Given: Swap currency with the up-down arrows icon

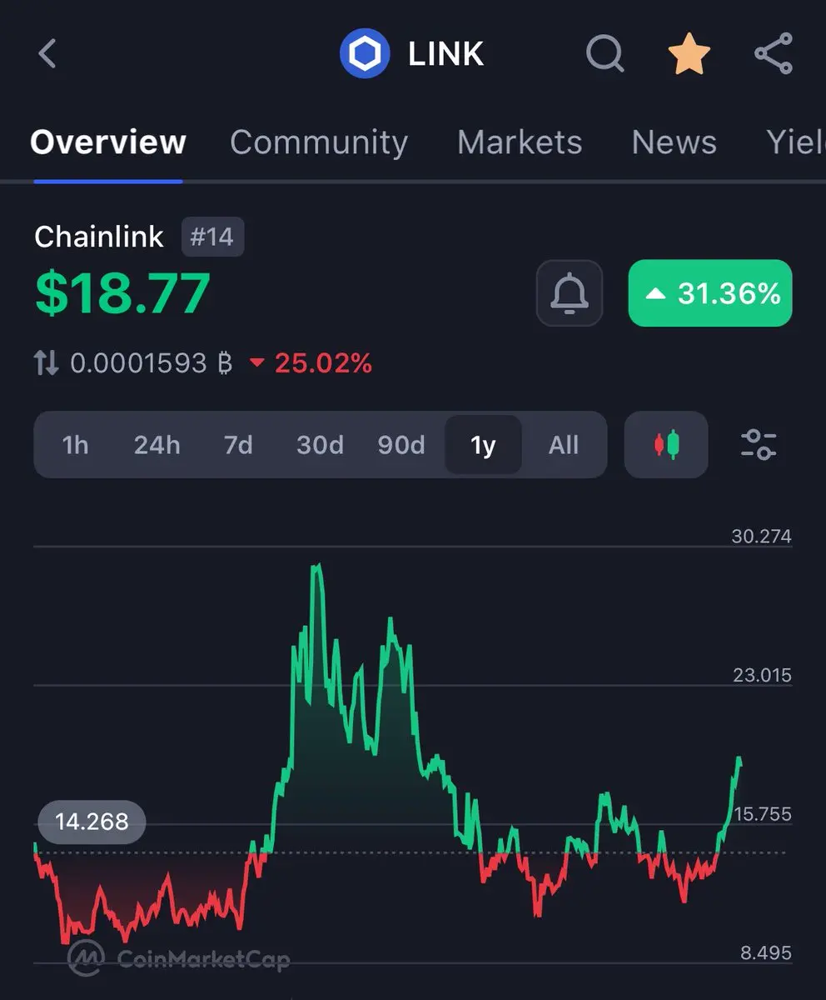Looking at the screenshot, I should [x=46, y=362].
